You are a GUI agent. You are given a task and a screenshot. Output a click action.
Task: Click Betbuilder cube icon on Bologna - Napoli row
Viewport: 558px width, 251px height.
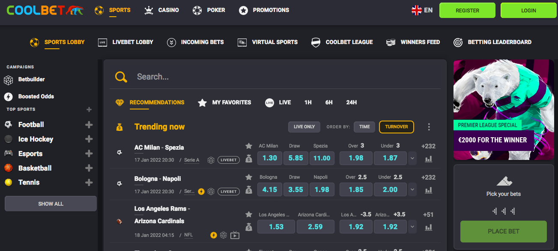pyautogui.click(x=211, y=192)
